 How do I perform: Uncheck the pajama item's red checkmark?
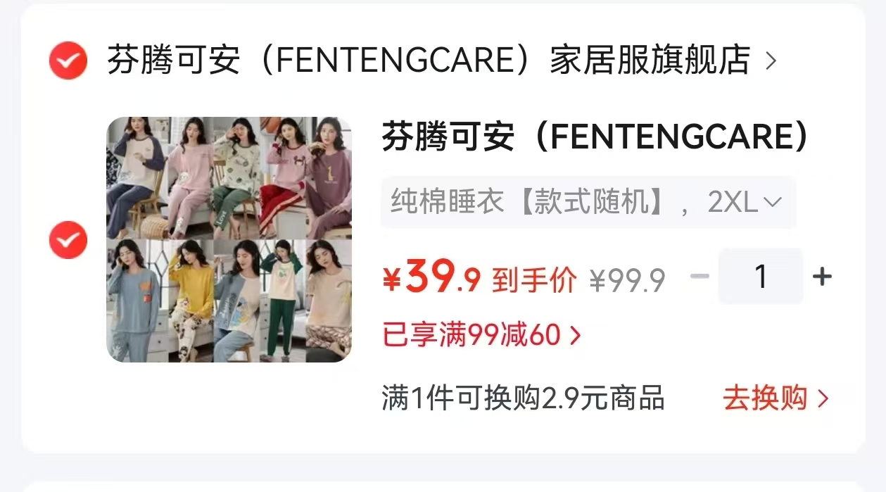68,239
